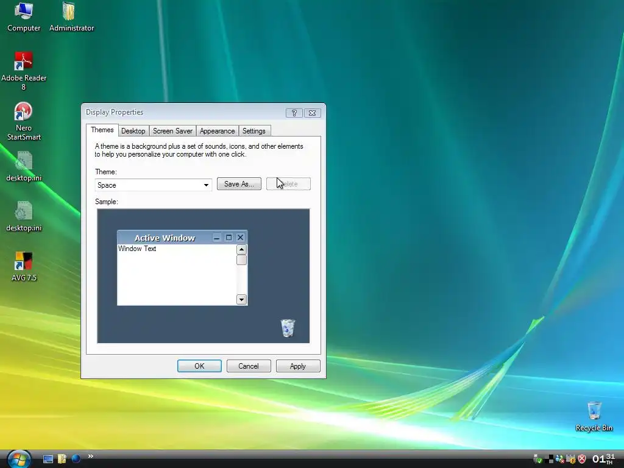Select the upper desktop.ini file icon
This screenshot has height=468, width=624.
click(x=24, y=166)
